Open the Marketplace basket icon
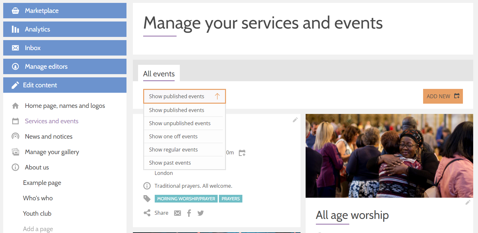This screenshot has width=478, height=233. click(15, 11)
